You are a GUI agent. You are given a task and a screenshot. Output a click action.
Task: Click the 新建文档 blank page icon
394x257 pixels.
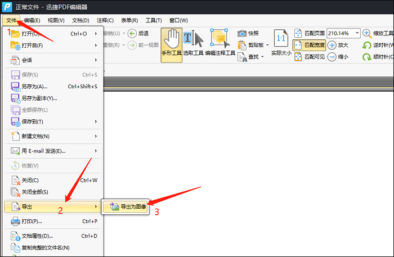pyautogui.click(x=15, y=136)
